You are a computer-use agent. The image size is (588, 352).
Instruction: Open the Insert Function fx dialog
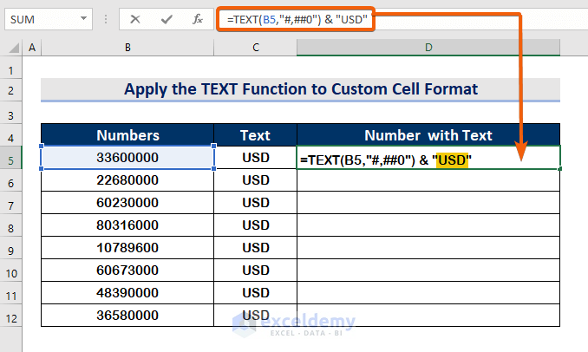(x=198, y=18)
